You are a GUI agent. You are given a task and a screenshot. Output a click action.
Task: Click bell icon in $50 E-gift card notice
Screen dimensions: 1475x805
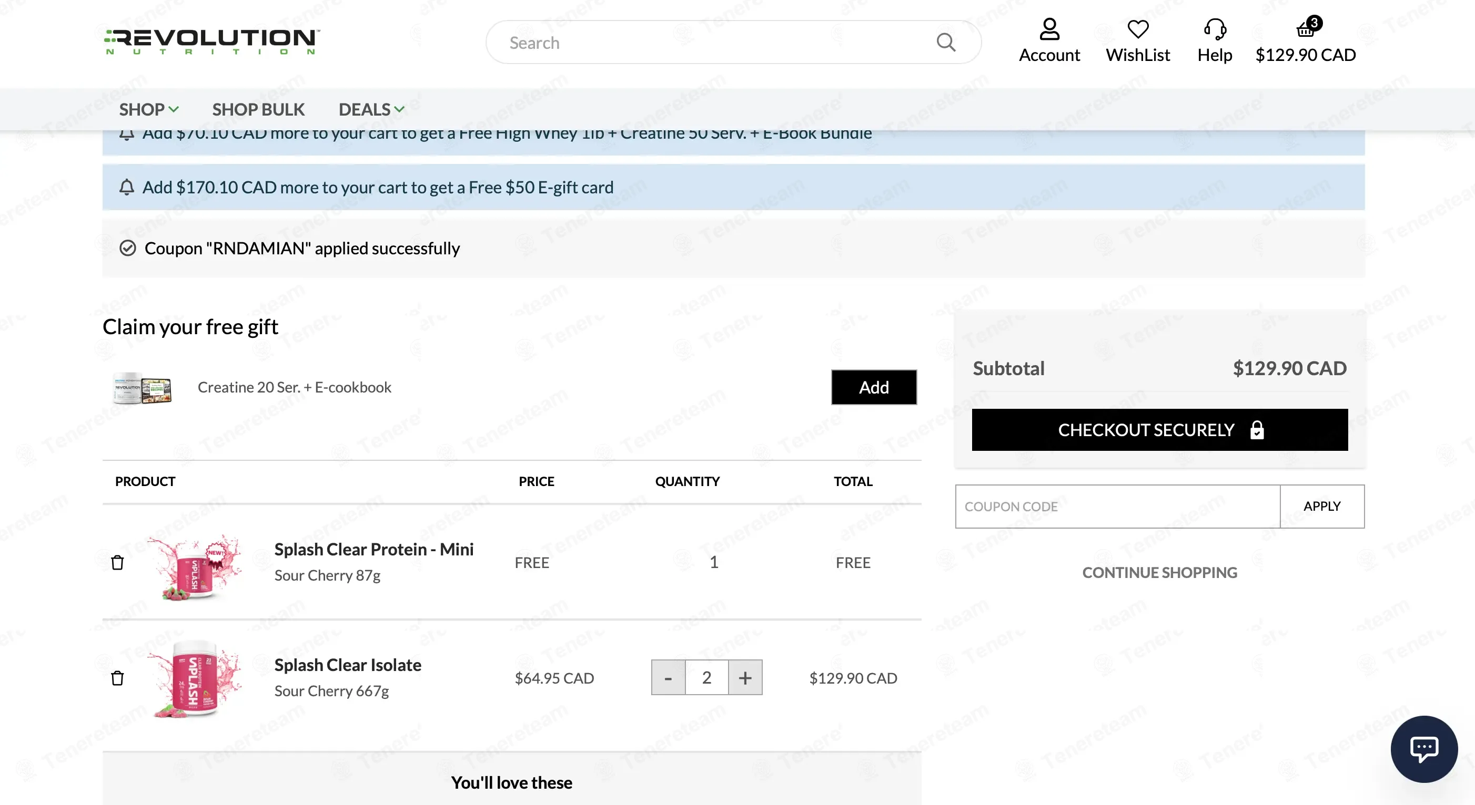pyautogui.click(x=127, y=187)
